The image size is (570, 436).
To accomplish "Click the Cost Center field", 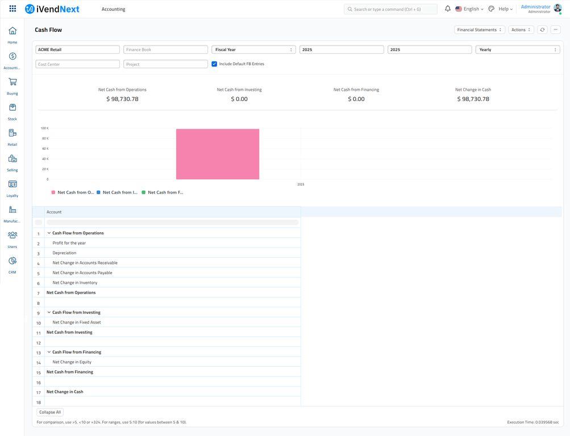I will [77, 64].
